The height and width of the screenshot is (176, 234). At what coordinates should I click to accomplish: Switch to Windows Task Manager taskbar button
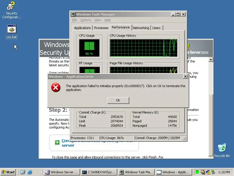(136, 172)
